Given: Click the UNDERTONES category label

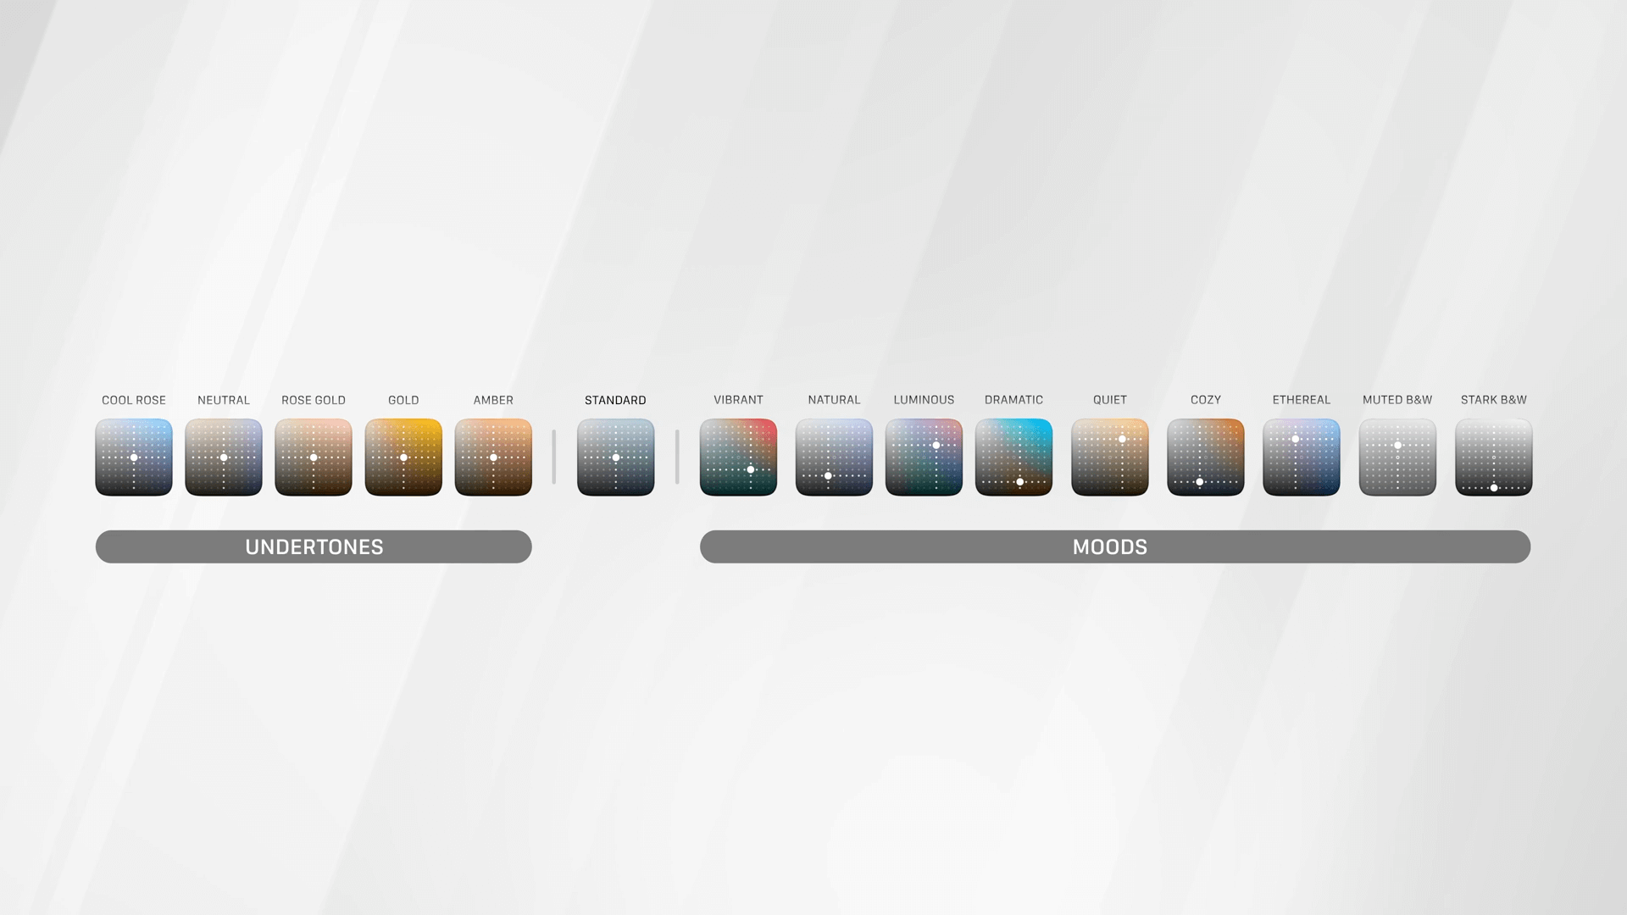Looking at the screenshot, I should 314,546.
